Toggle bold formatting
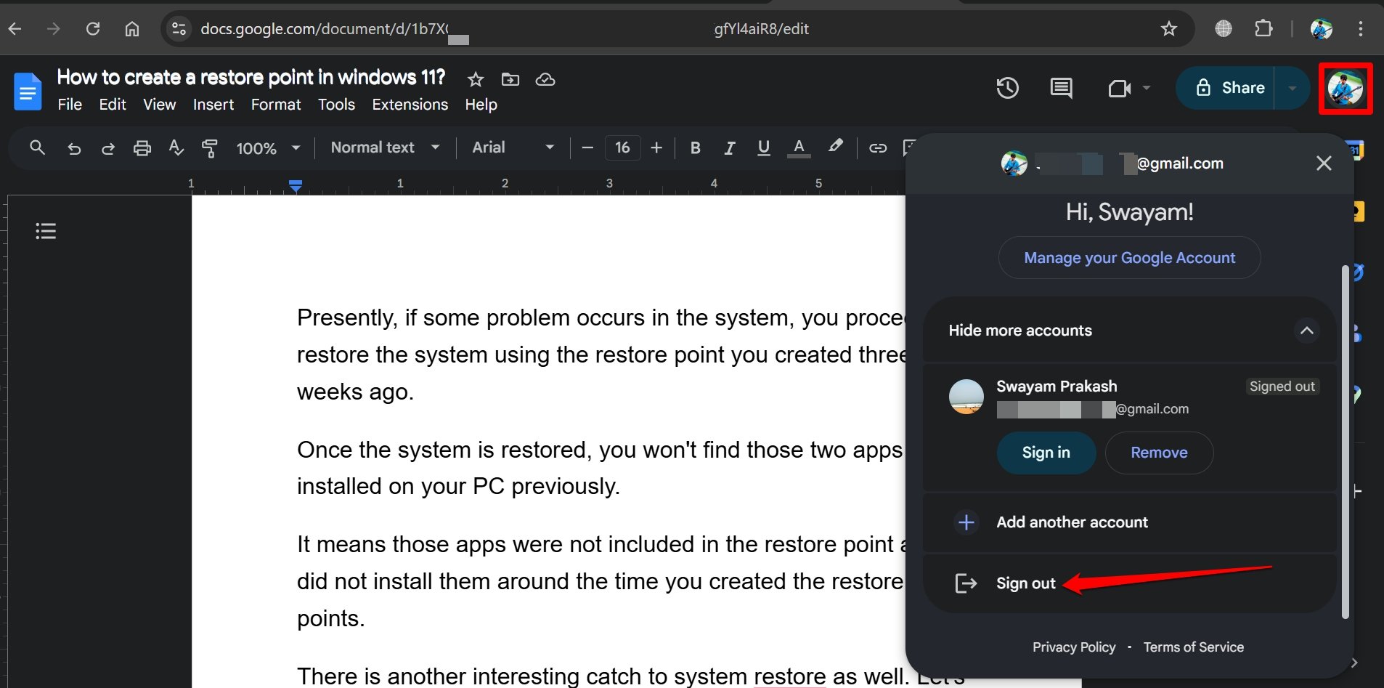This screenshot has height=688, width=1384. point(695,148)
